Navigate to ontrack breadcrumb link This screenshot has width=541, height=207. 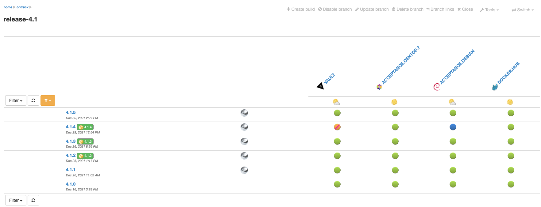[x=22, y=7]
